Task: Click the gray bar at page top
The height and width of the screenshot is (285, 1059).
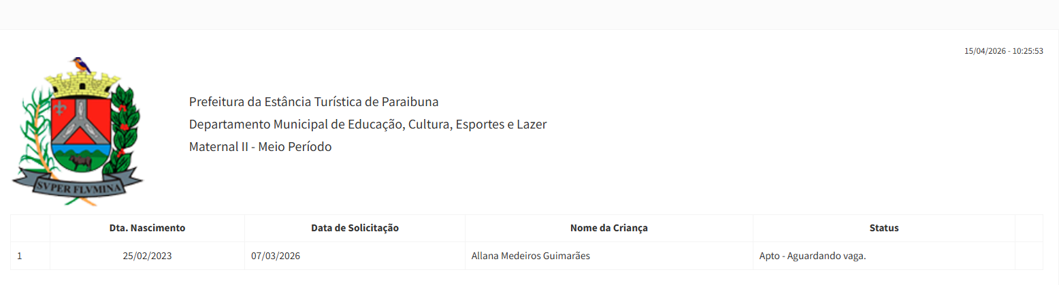Action: [x=529, y=14]
